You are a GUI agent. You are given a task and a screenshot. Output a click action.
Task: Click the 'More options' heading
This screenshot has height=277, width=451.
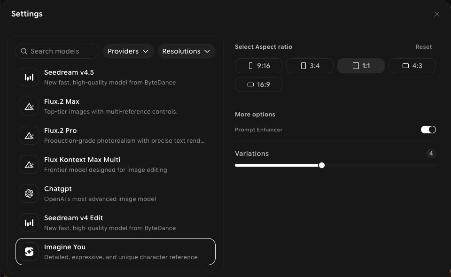point(255,115)
